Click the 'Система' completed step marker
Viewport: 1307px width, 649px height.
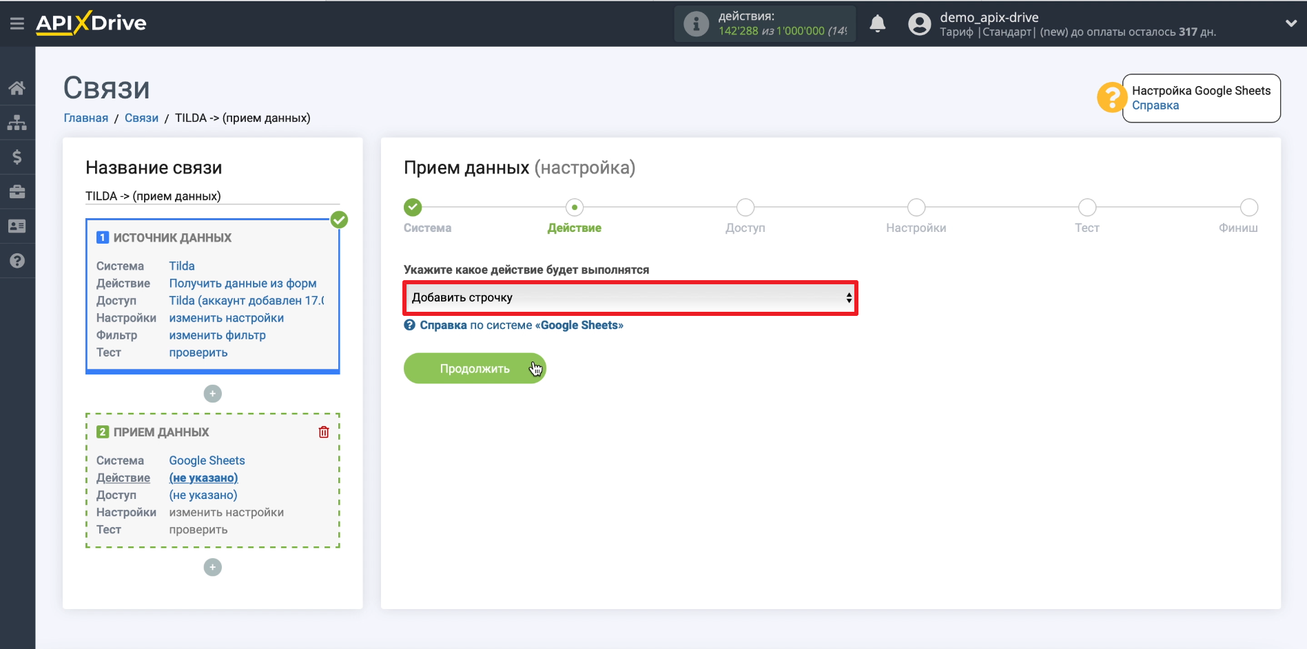pyautogui.click(x=413, y=207)
